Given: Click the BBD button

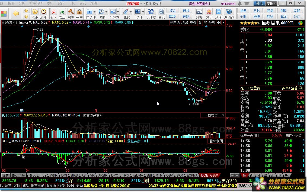Looking at the screenshot, I should 172,17.
